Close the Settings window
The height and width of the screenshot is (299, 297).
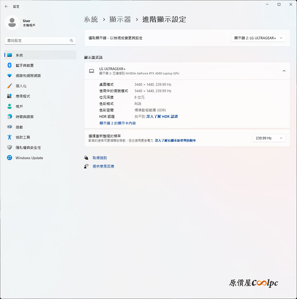point(291,4)
